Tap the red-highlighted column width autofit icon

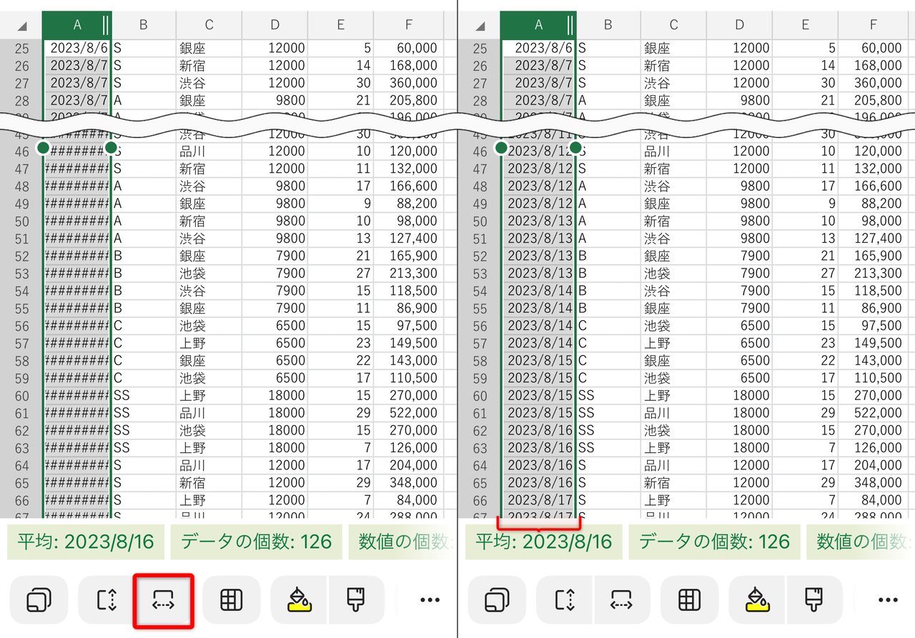click(163, 599)
